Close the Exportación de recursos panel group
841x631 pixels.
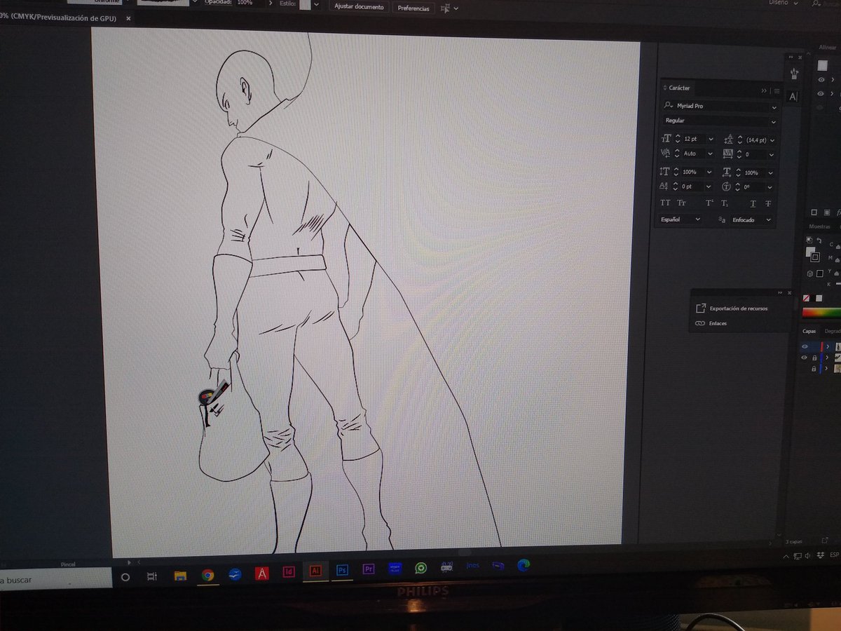[790, 293]
